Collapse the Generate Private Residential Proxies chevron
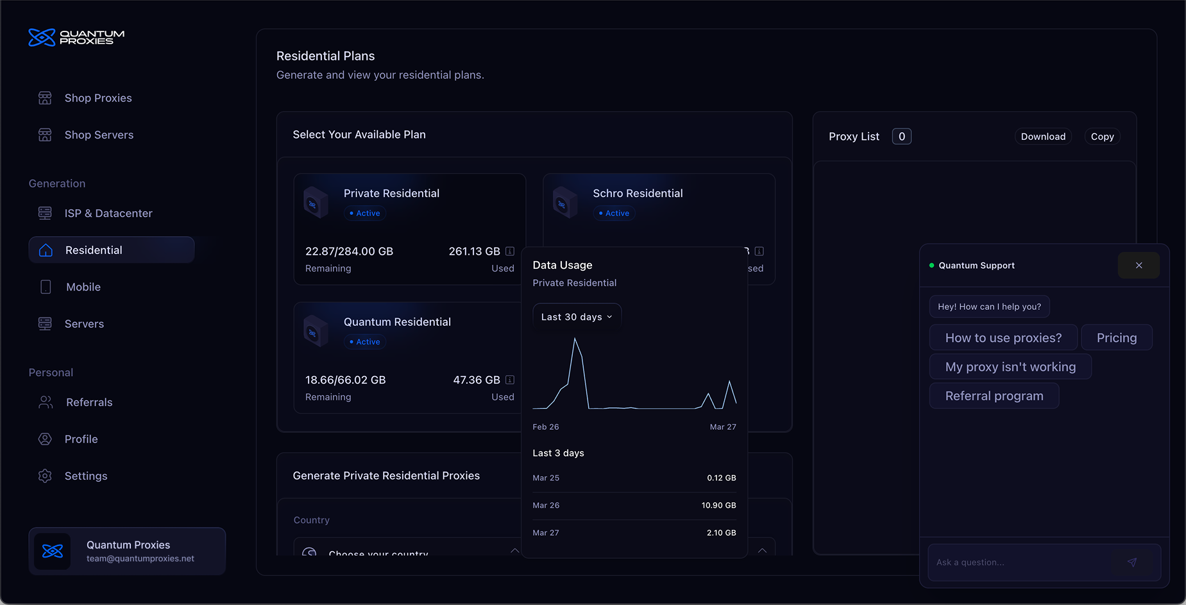Screen dimensions: 1186x605 pyautogui.click(x=762, y=551)
